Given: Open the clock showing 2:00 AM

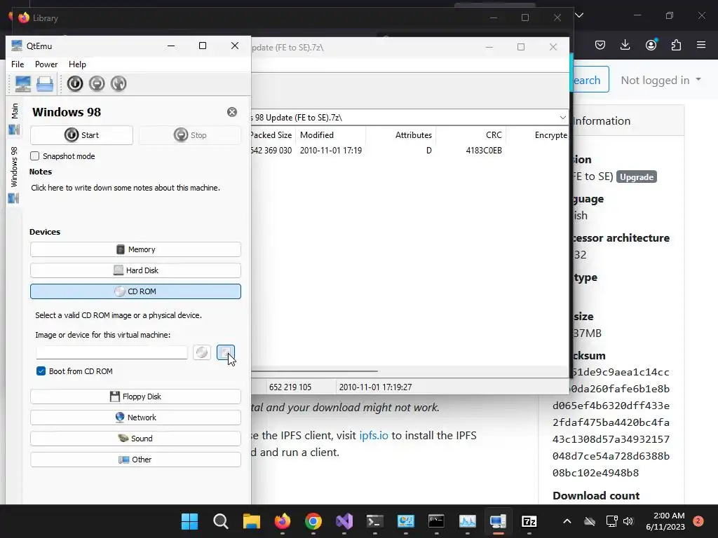Looking at the screenshot, I should [x=665, y=521].
